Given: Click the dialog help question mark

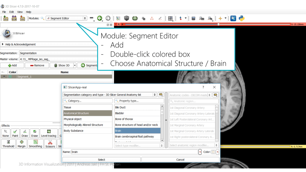Looking at the screenshot, I should coord(203,87).
